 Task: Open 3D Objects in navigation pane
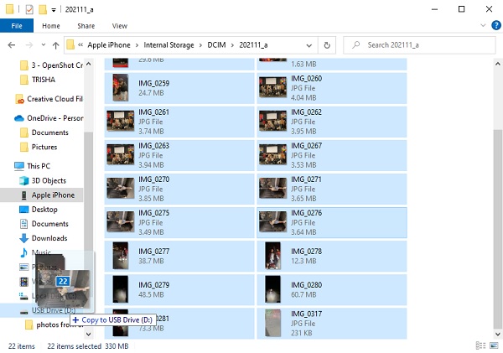pyautogui.click(x=43, y=180)
